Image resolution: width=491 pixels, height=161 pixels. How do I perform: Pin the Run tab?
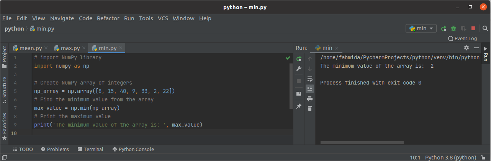tap(299, 106)
